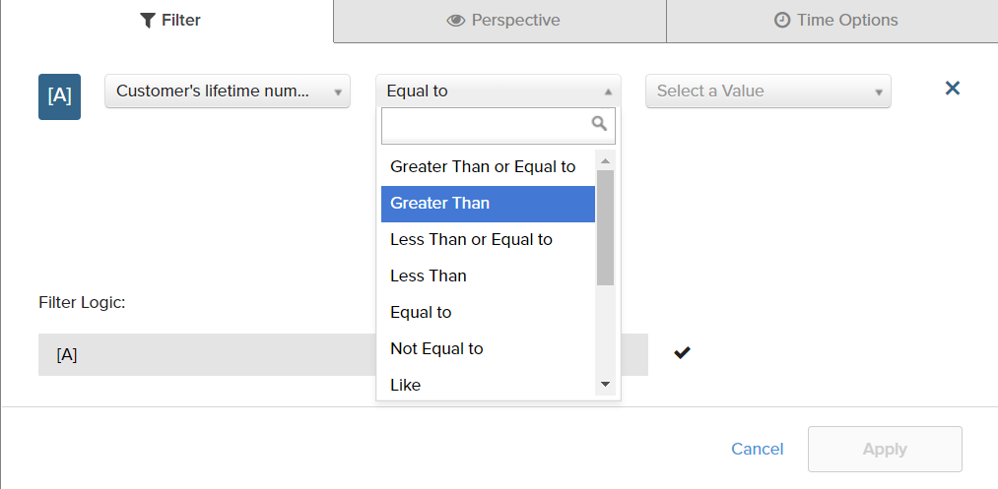Open the Select a Value dropdown
The height and width of the screenshot is (489, 998).
click(767, 92)
